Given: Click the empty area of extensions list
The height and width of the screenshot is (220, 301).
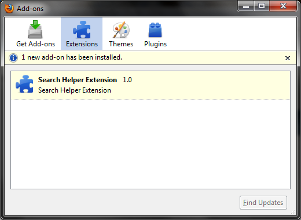Looking at the screenshot, I should click(x=150, y=144).
